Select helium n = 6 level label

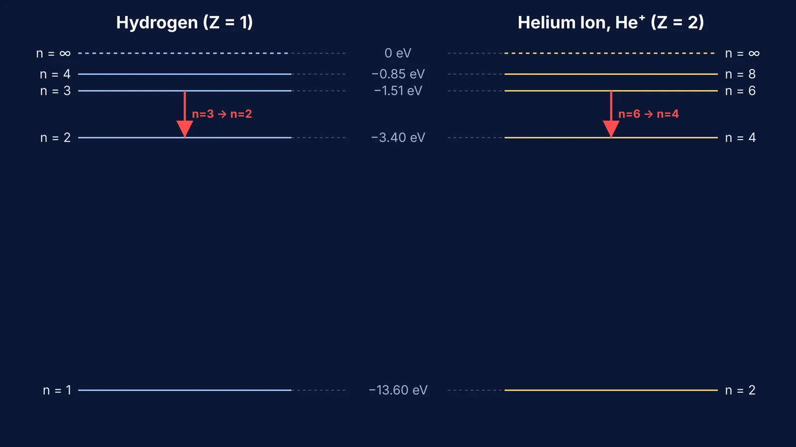pos(740,91)
